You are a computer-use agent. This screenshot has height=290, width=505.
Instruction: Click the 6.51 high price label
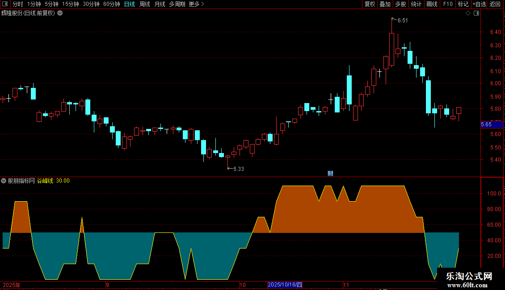403,20
